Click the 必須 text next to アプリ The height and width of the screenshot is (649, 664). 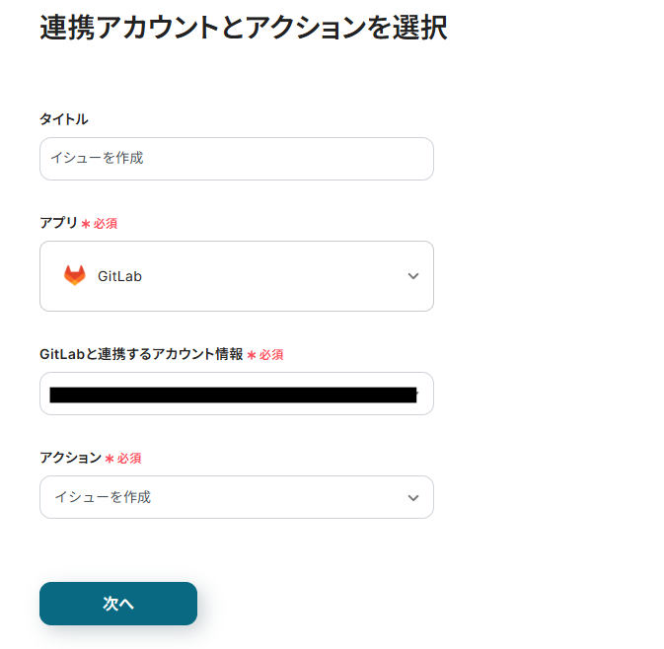(106, 224)
